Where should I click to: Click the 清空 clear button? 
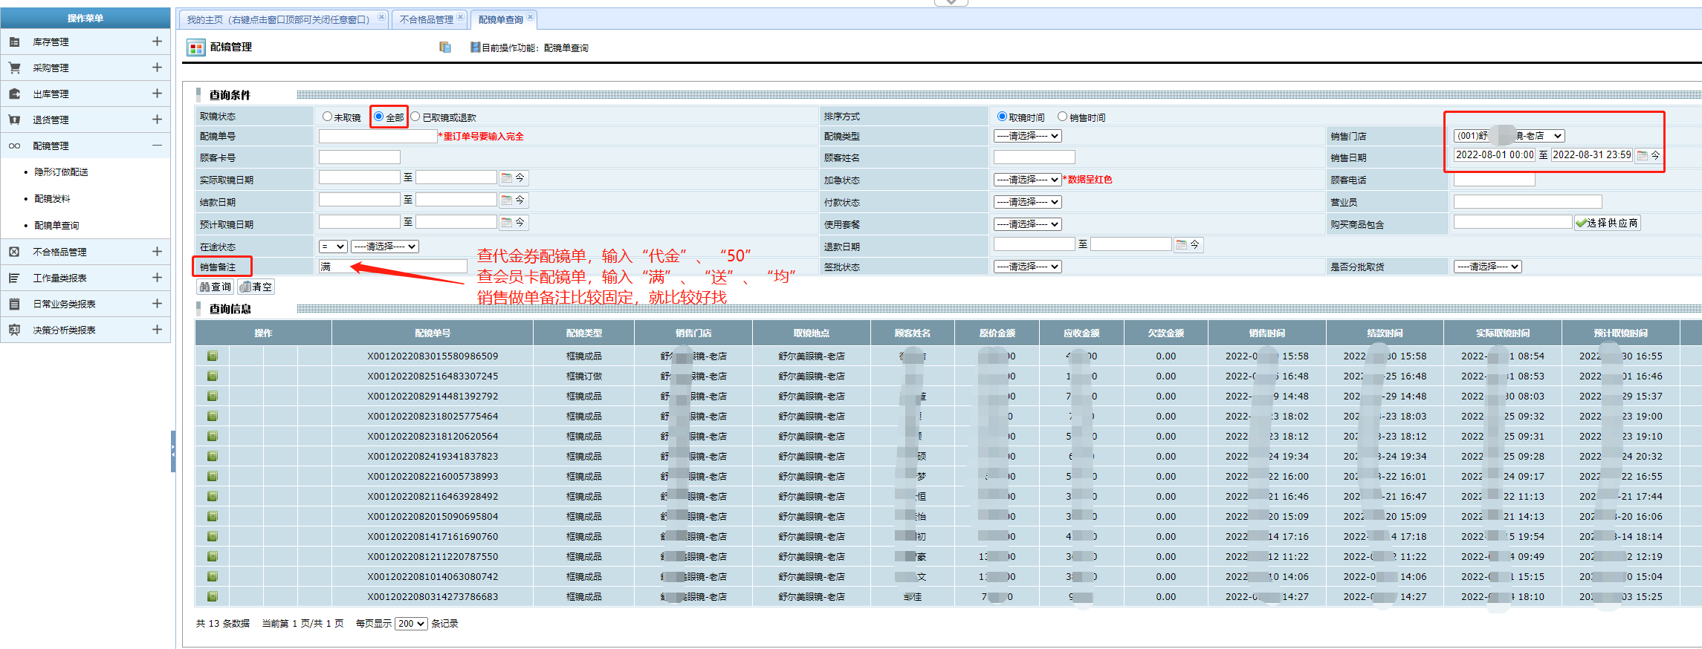(256, 287)
